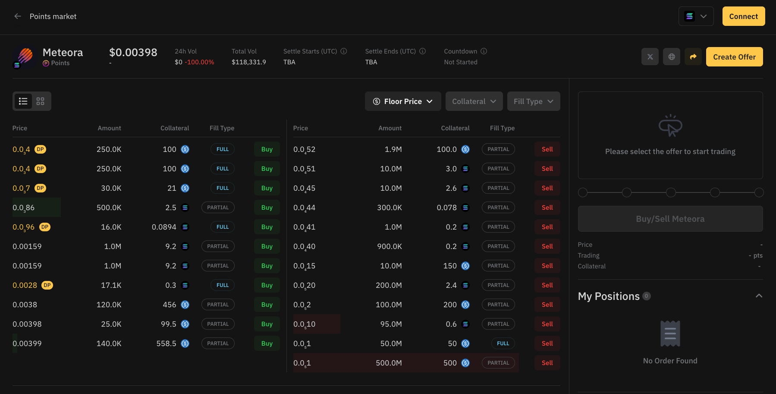776x394 pixels.
Task: Click USDC icon beside 99.5 collateral
Action: (x=185, y=324)
